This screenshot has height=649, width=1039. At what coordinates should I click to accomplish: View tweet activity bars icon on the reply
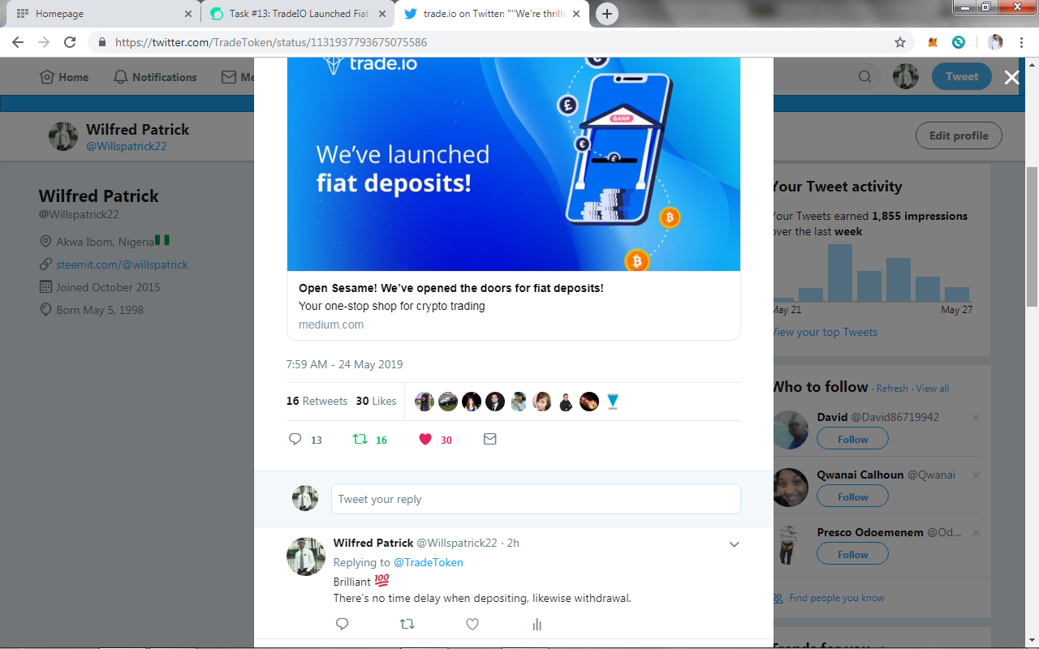click(x=537, y=624)
